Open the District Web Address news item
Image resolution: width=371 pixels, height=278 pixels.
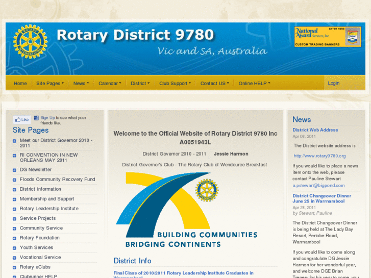coord(315,130)
